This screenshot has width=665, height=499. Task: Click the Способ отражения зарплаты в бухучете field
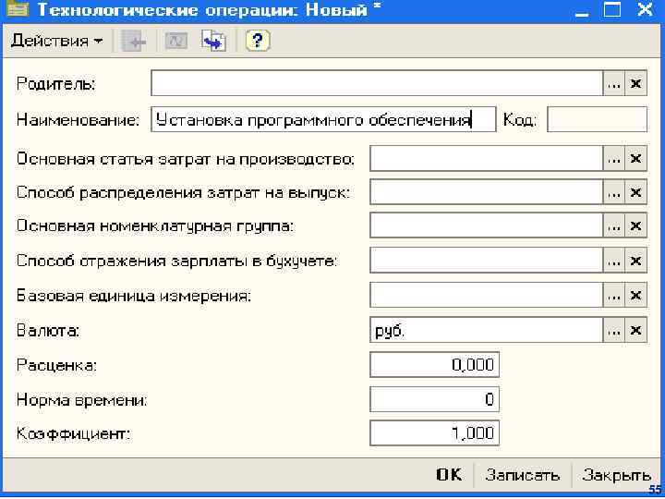coord(486,260)
